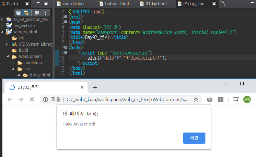Click the bootstrap folder icon

click(20, 63)
